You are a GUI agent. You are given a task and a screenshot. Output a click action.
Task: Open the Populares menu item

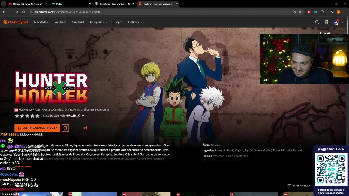click(x=60, y=22)
